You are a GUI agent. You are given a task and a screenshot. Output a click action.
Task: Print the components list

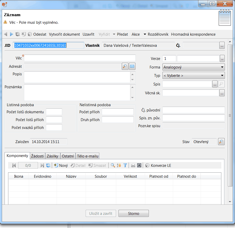pos(133,166)
